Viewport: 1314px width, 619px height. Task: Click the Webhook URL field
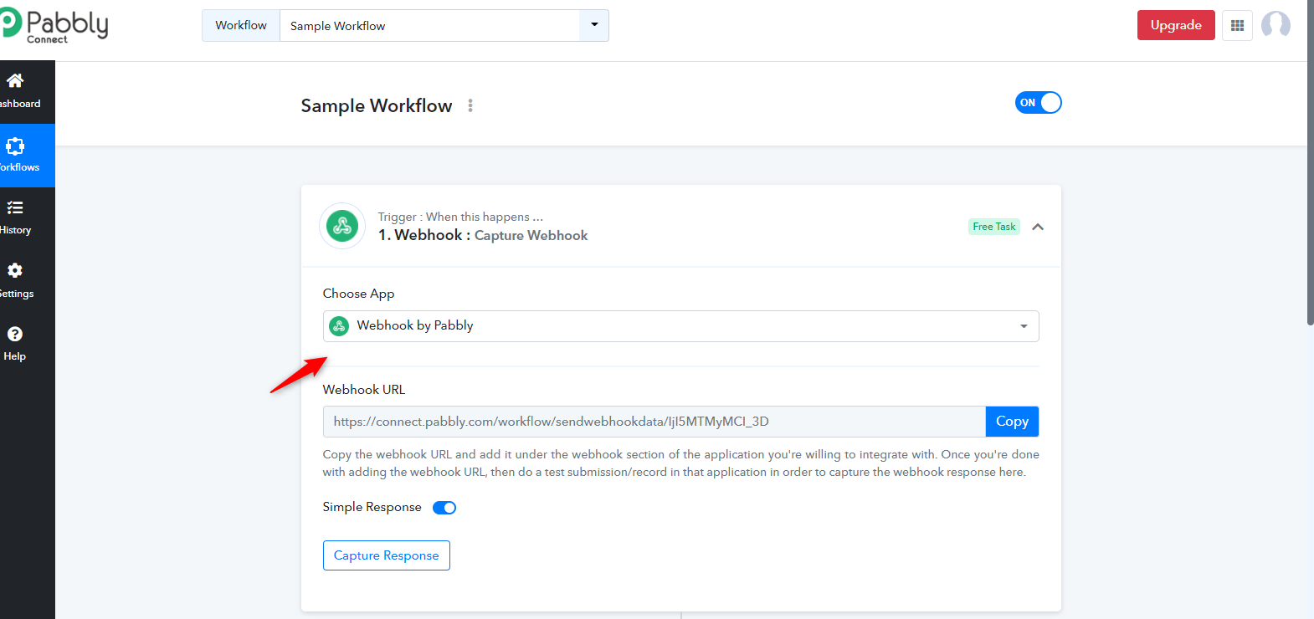654,422
